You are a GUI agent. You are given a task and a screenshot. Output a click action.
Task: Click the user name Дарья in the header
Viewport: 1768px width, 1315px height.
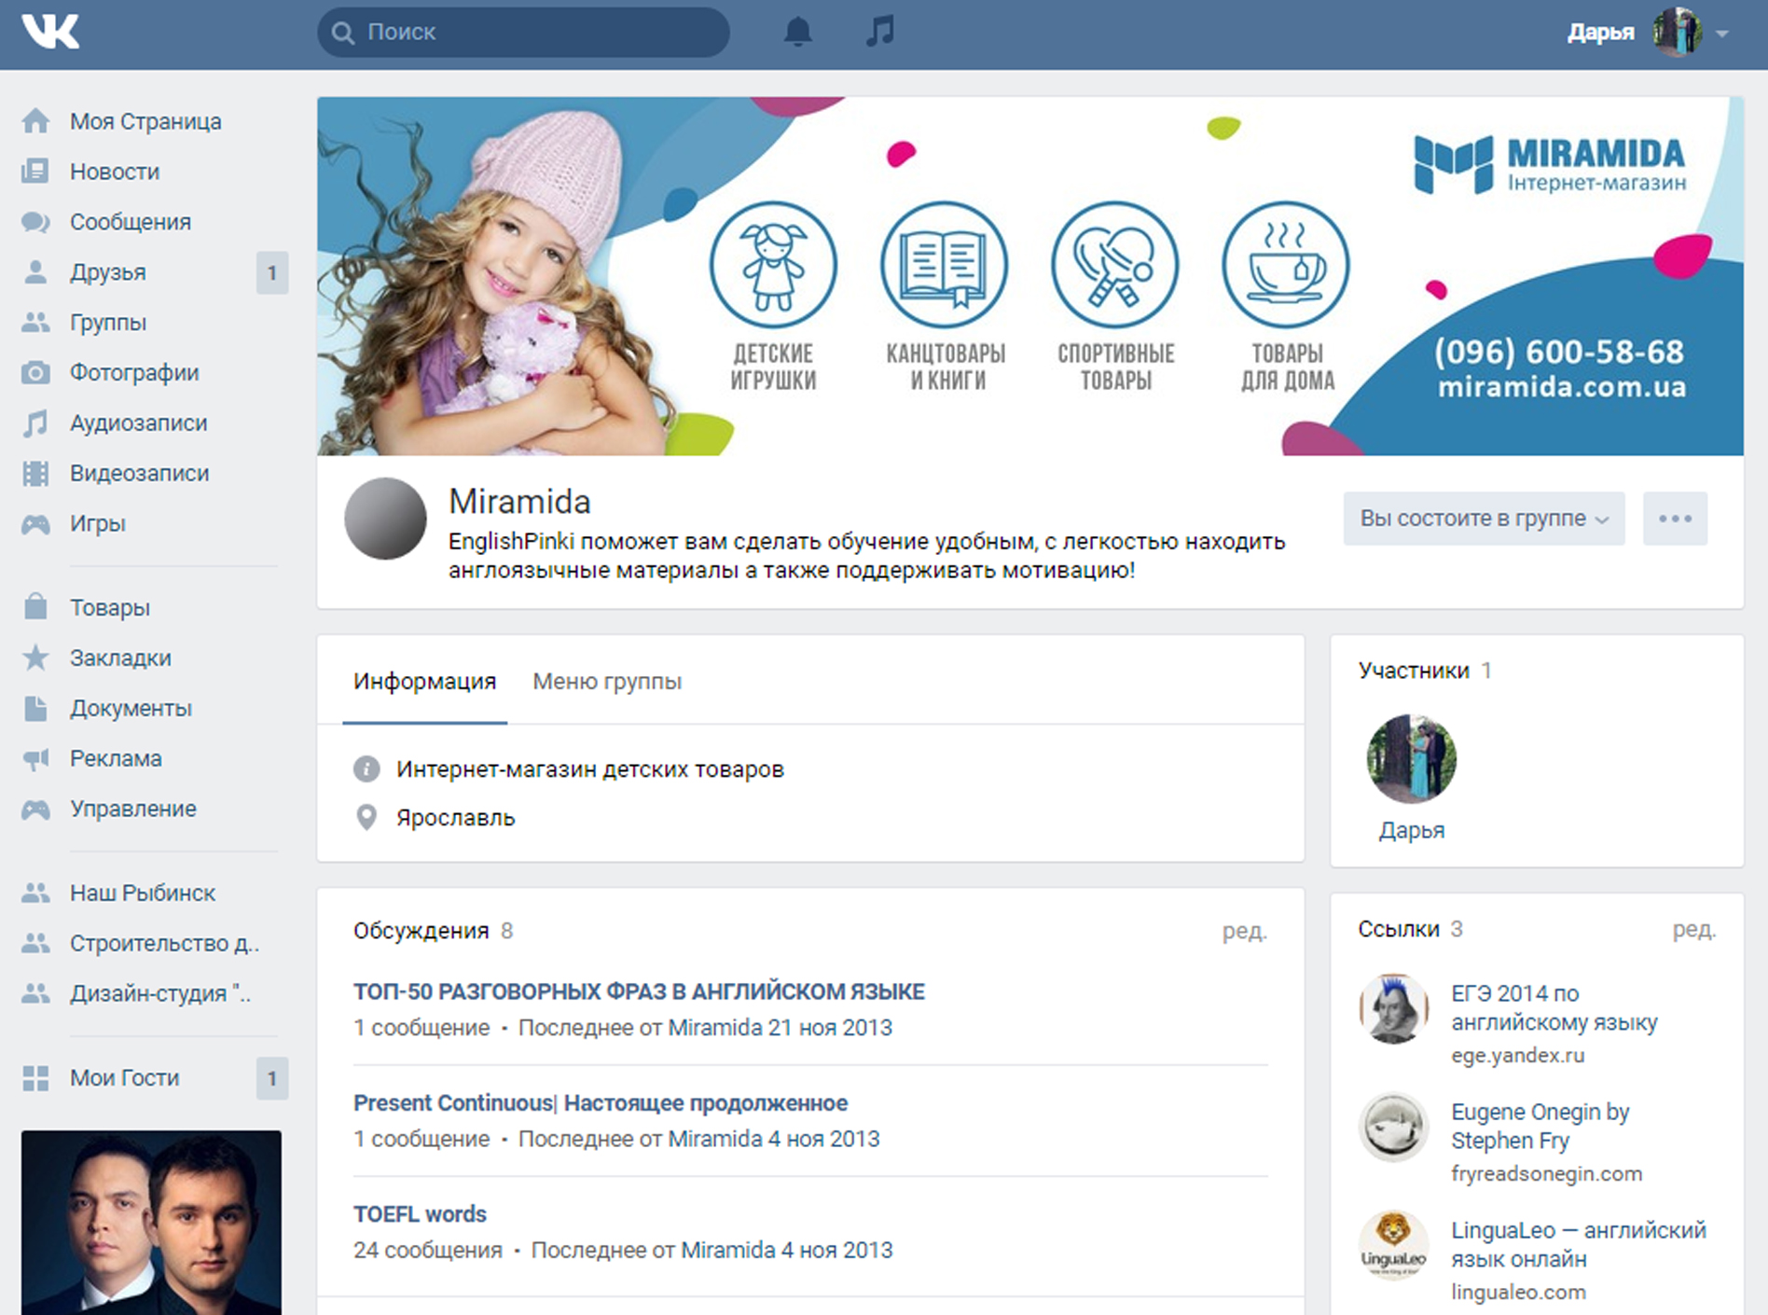click(1600, 33)
